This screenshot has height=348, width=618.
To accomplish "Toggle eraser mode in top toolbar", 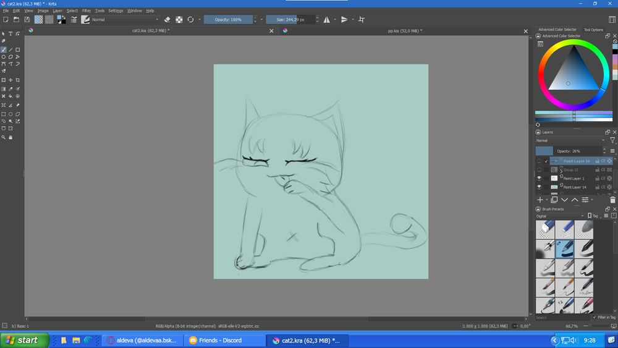I will (x=167, y=20).
